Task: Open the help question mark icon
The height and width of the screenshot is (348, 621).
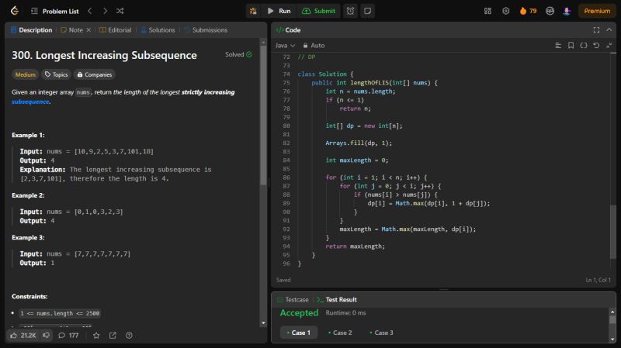Action: pyautogui.click(x=129, y=336)
